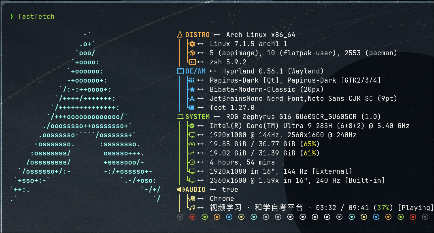Select the first red dot in the color row
The image size is (434, 233).
pos(192,217)
